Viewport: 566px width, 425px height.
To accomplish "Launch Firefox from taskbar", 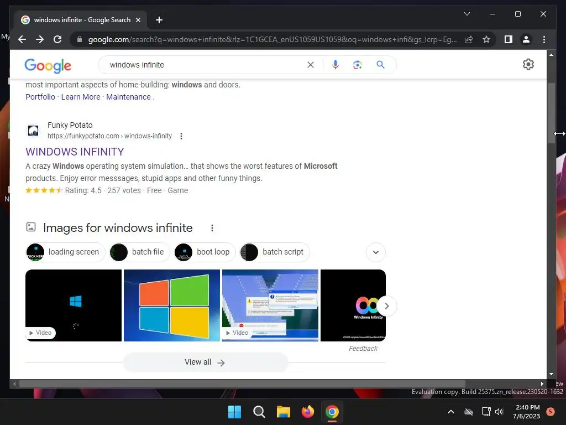I will 307,412.
